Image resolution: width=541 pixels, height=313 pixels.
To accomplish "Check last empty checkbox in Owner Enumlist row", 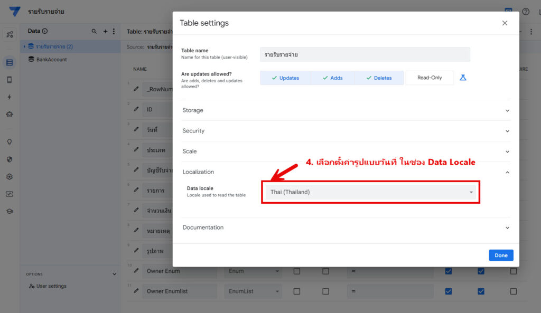I will [x=514, y=291].
